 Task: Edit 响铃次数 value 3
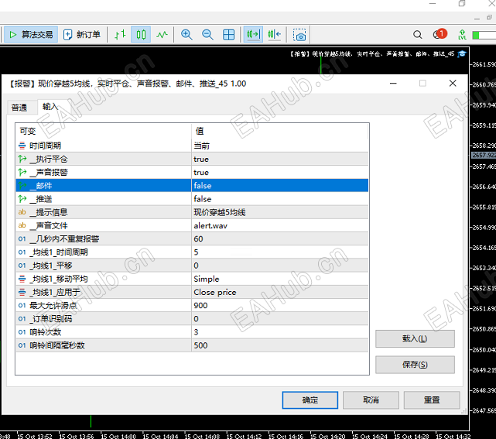280,331
